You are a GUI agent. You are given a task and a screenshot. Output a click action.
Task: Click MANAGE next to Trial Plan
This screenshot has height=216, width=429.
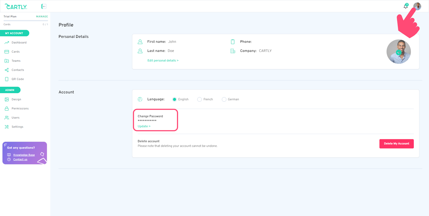tap(42, 17)
